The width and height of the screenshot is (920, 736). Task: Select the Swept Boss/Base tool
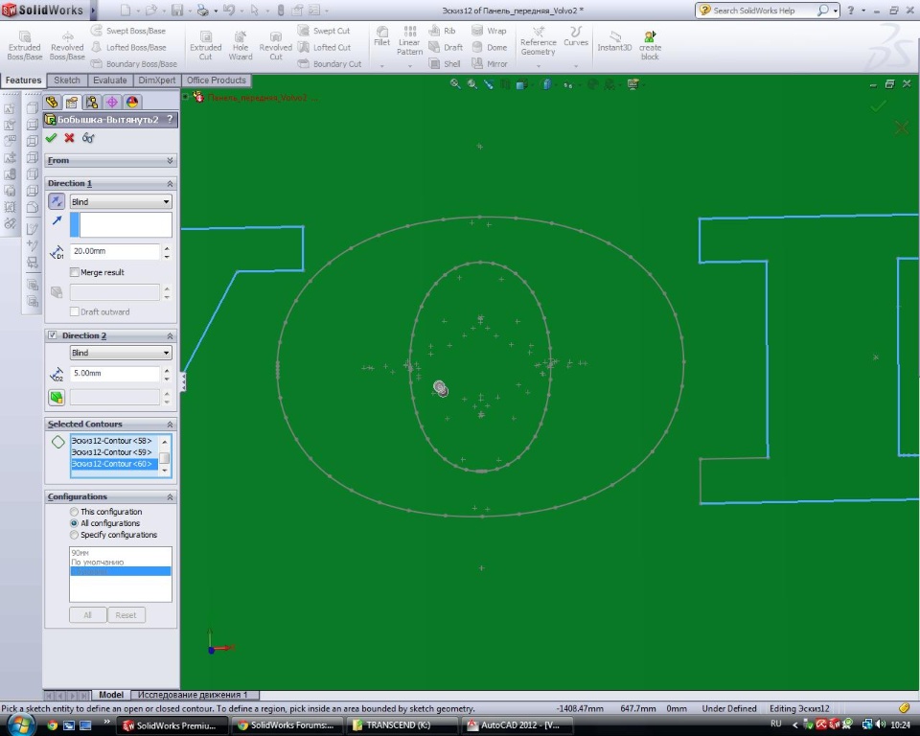[x=128, y=31]
